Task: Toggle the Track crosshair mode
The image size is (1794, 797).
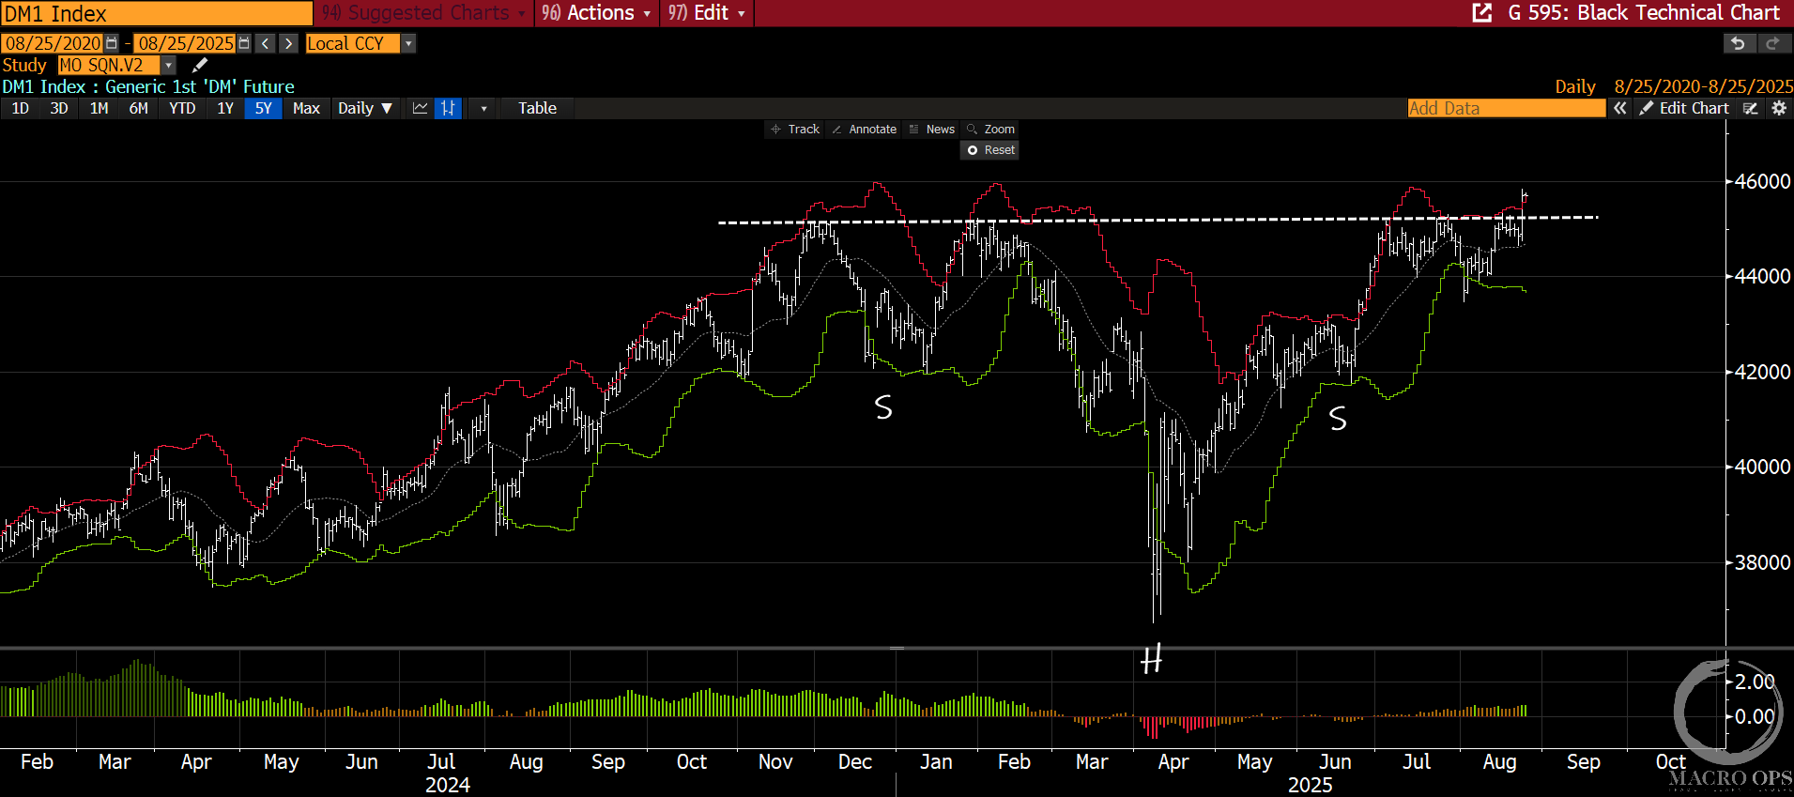Action: [794, 130]
